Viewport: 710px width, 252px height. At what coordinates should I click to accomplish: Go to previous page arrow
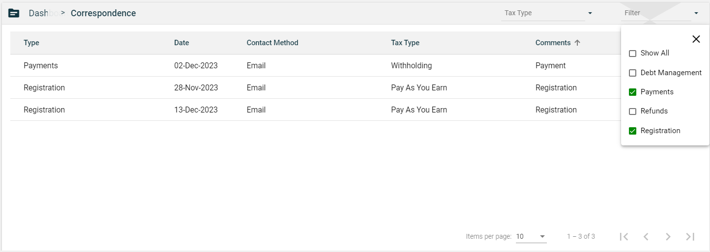(x=646, y=236)
